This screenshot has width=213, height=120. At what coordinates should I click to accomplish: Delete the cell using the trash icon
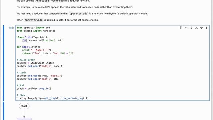(206, 28)
